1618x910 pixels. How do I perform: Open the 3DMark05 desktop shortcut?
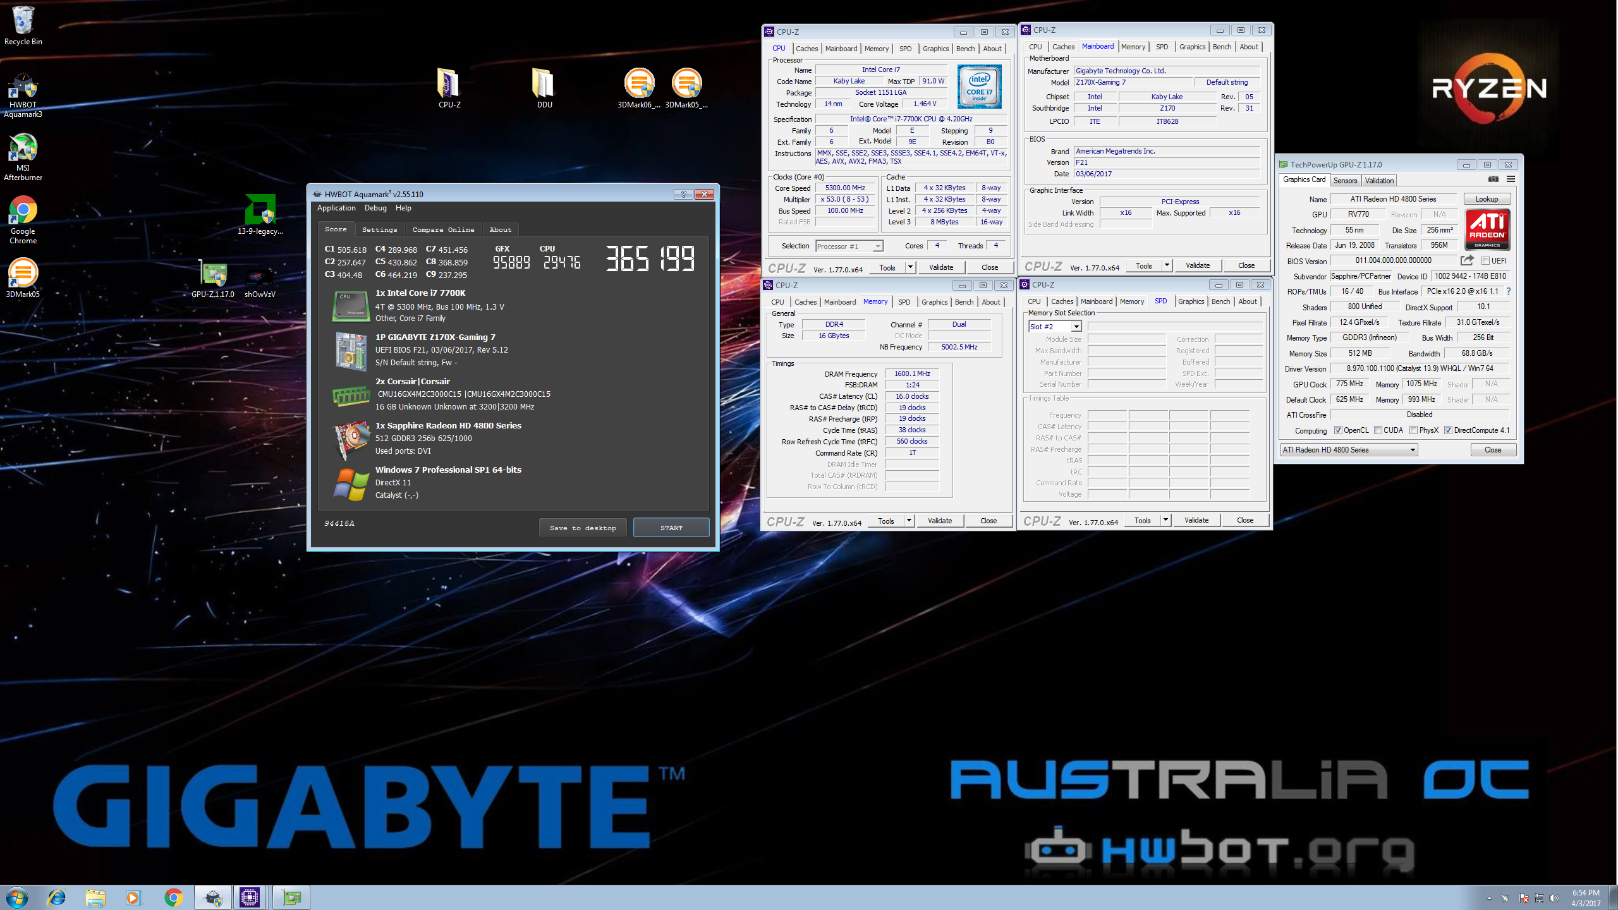(23, 279)
